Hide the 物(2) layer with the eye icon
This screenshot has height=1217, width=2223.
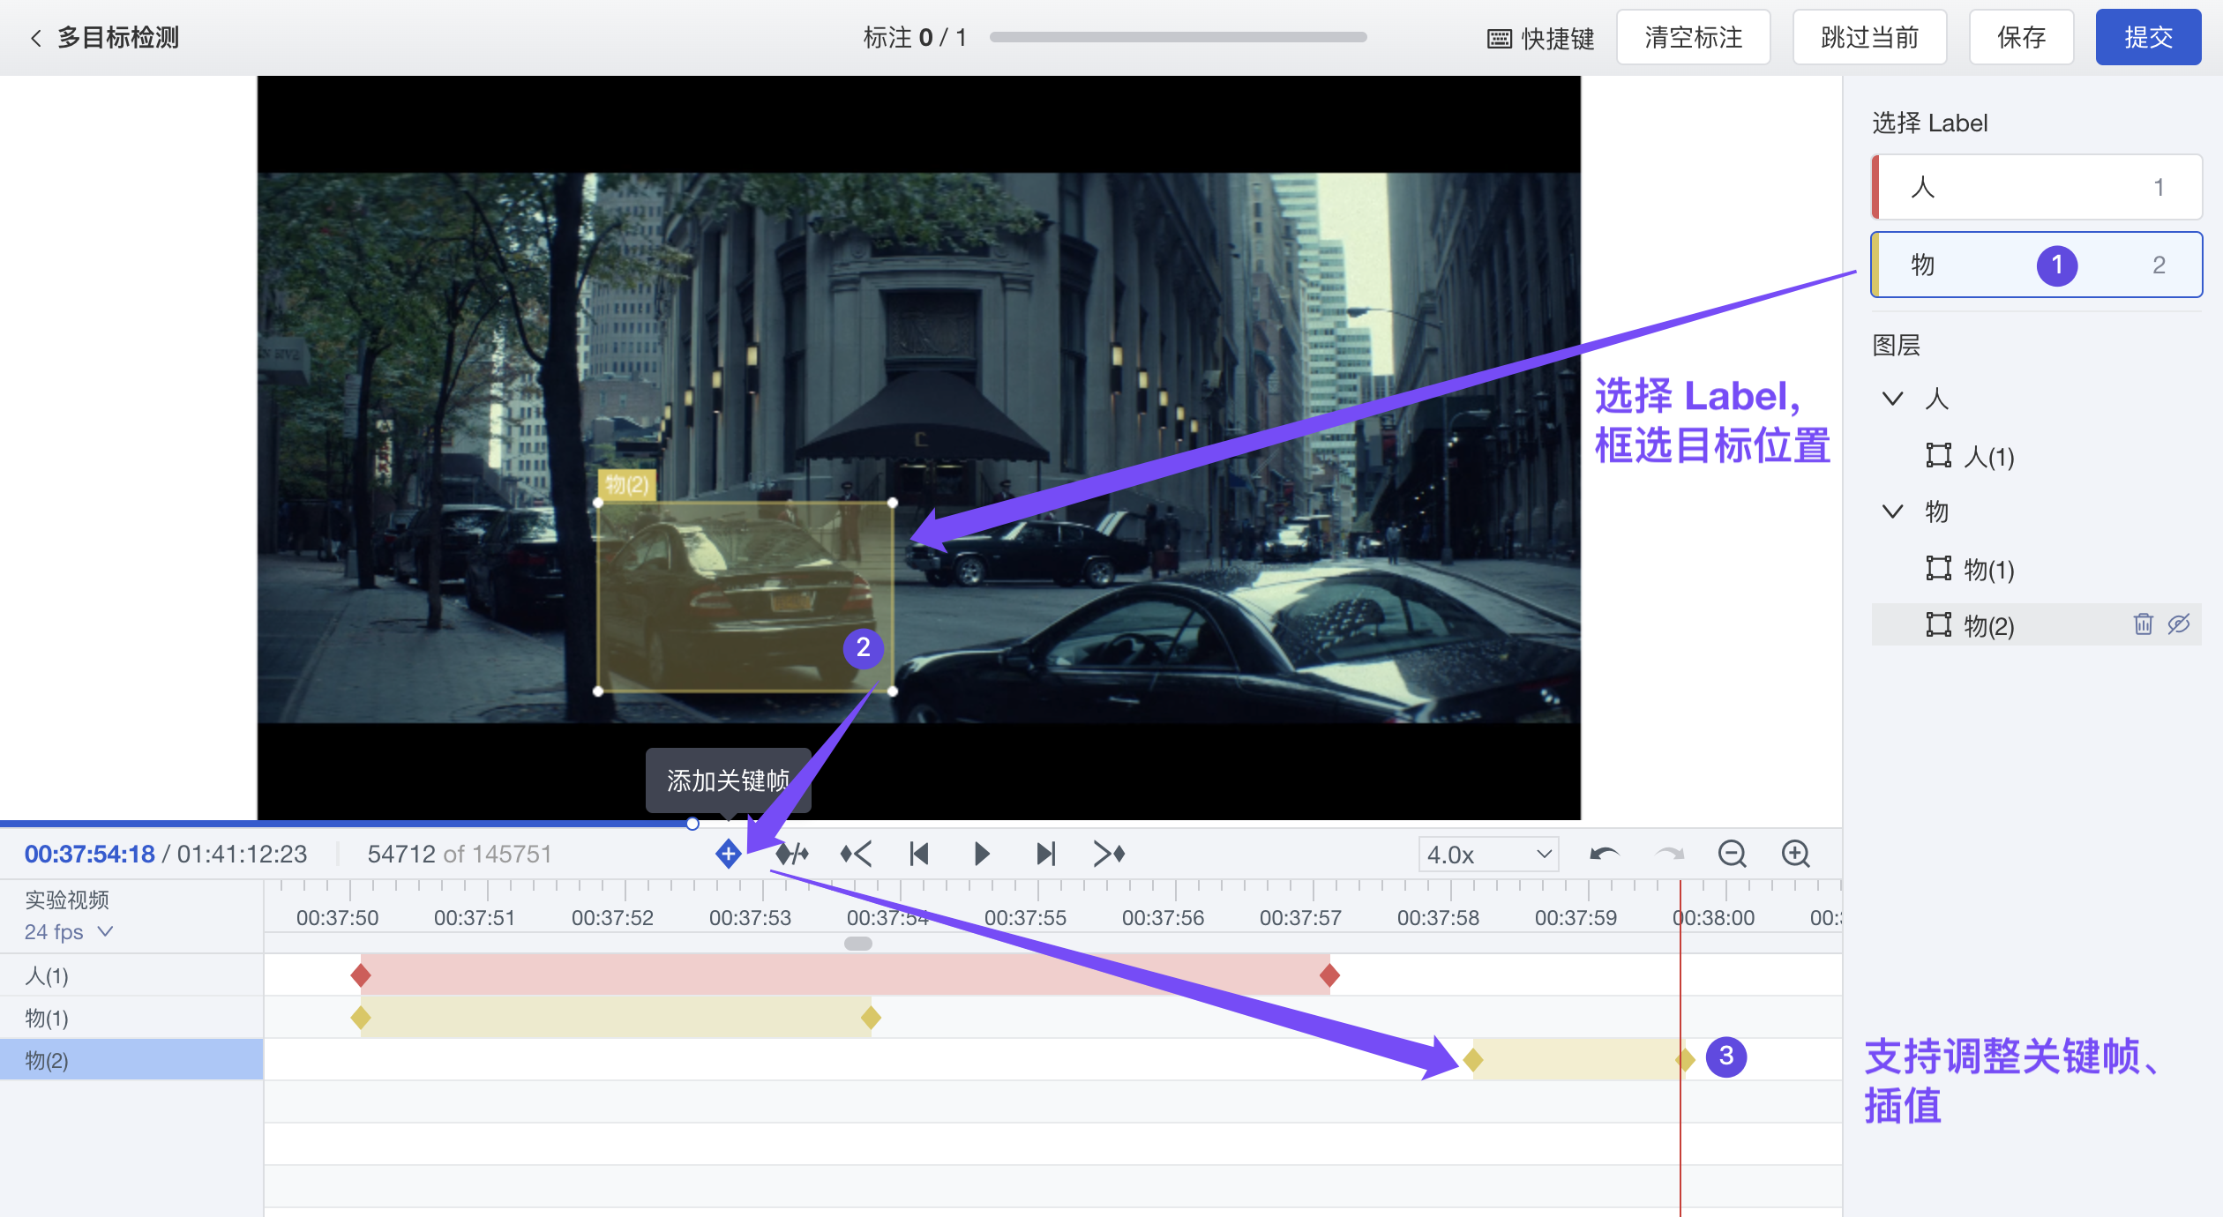tap(2179, 624)
